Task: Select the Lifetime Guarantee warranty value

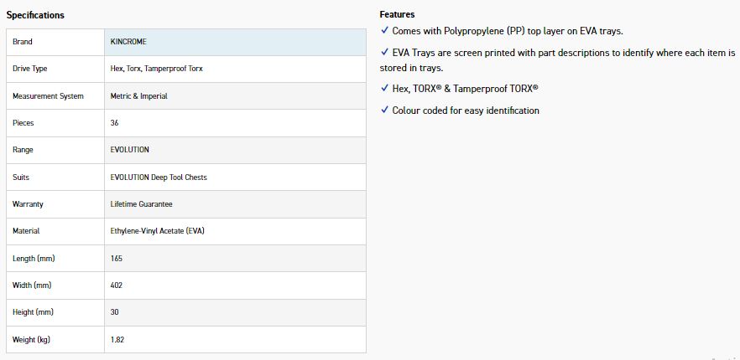Action: pos(142,204)
